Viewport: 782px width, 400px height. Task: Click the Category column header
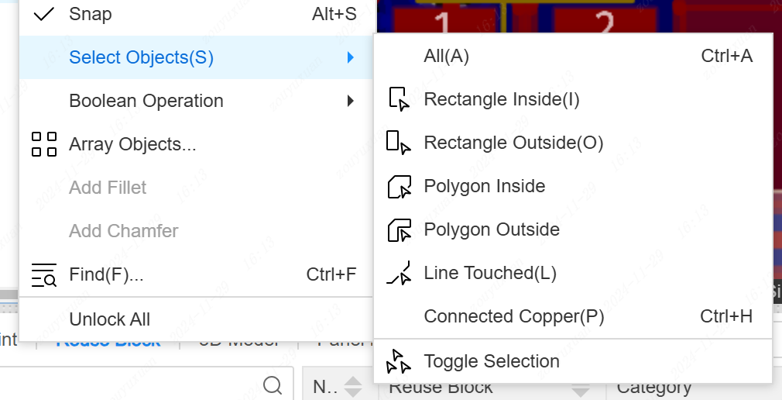[x=653, y=388]
